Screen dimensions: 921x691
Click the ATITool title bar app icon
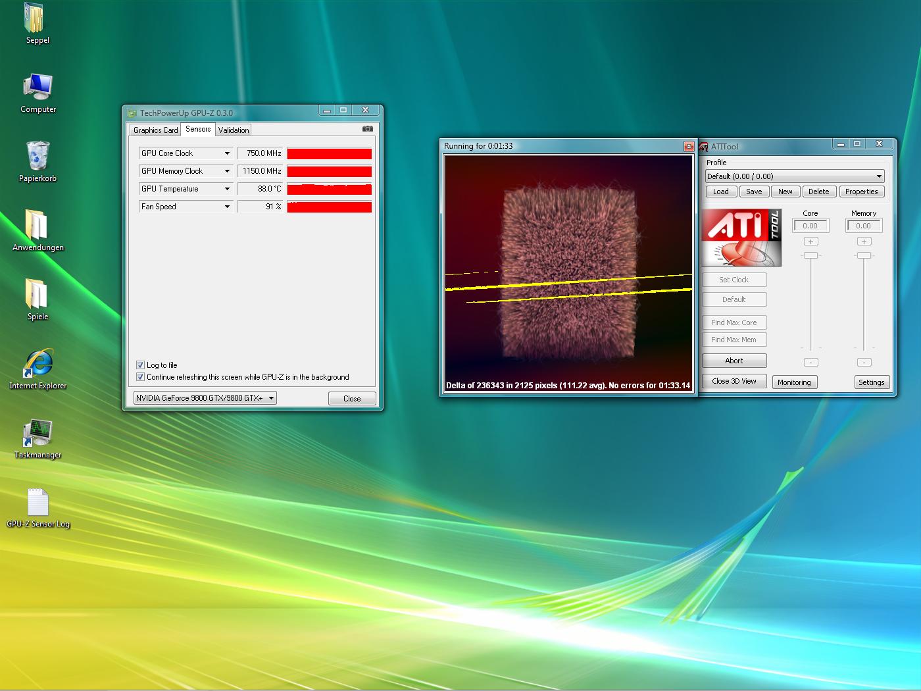[703, 147]
